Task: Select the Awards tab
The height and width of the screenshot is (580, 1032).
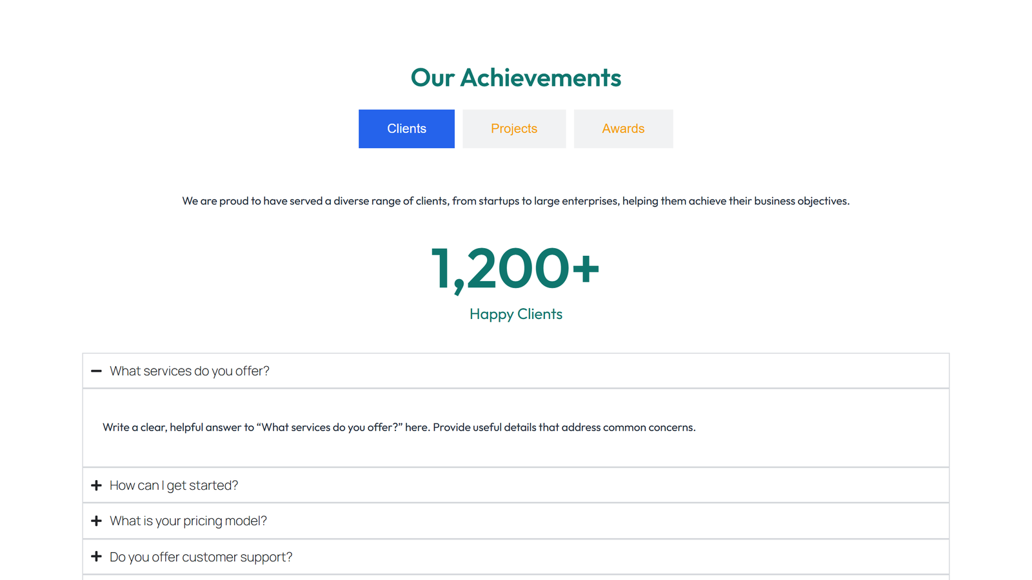Action: coord(623,129)
